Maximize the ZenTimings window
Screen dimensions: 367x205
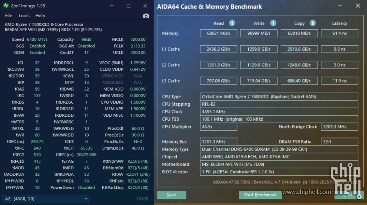pos(128,6)
